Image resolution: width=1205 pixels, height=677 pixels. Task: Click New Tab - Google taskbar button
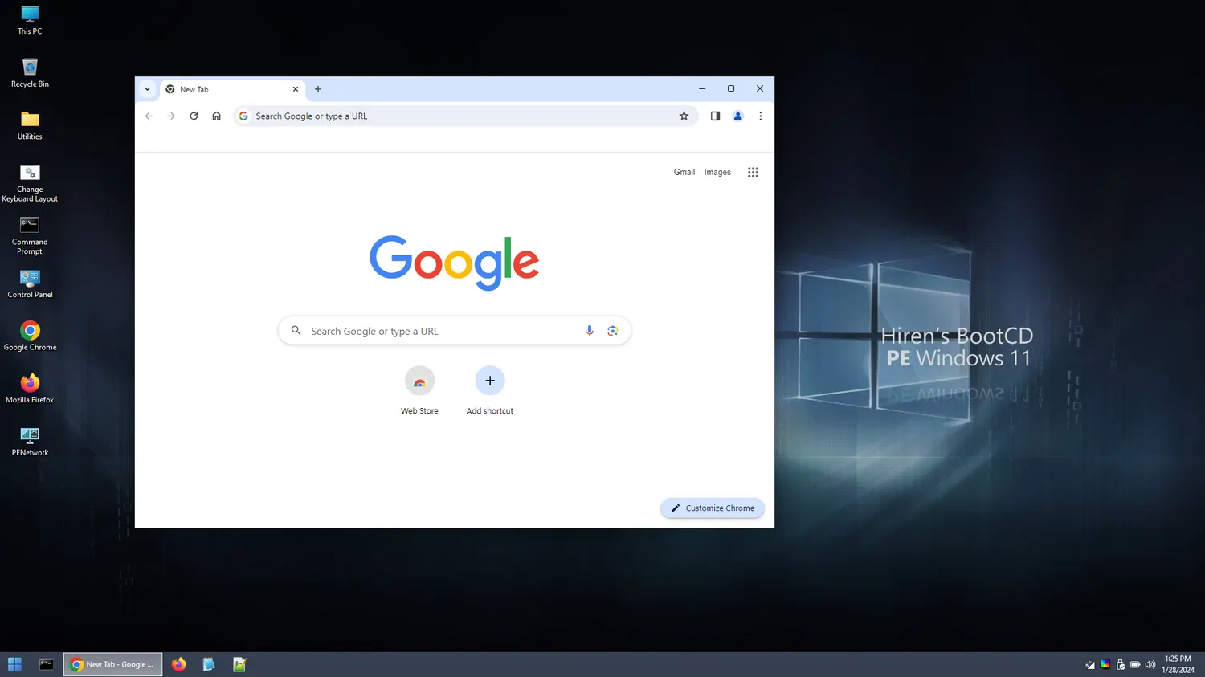tap(113, 664)
